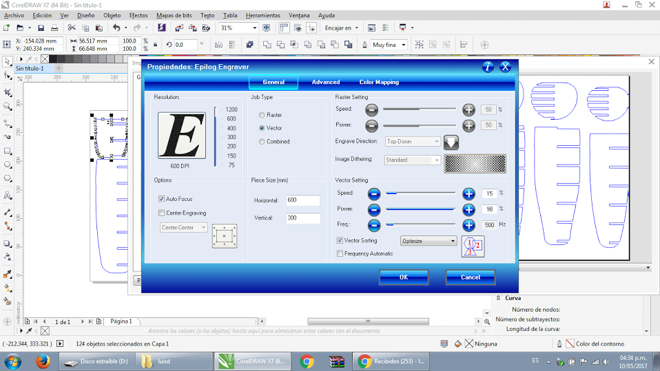Click the Import icon in toolbar
This screenshot has height=371, width=660.
[179, 28]
